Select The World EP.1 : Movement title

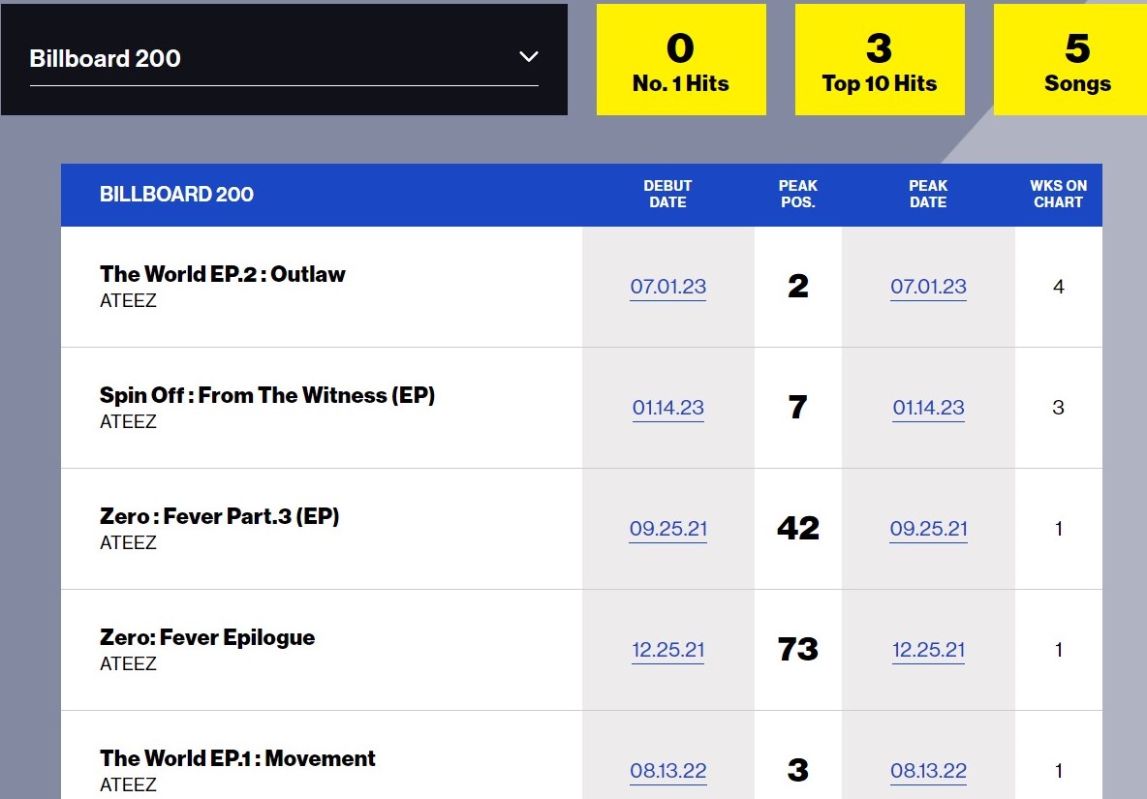[237, 758]
